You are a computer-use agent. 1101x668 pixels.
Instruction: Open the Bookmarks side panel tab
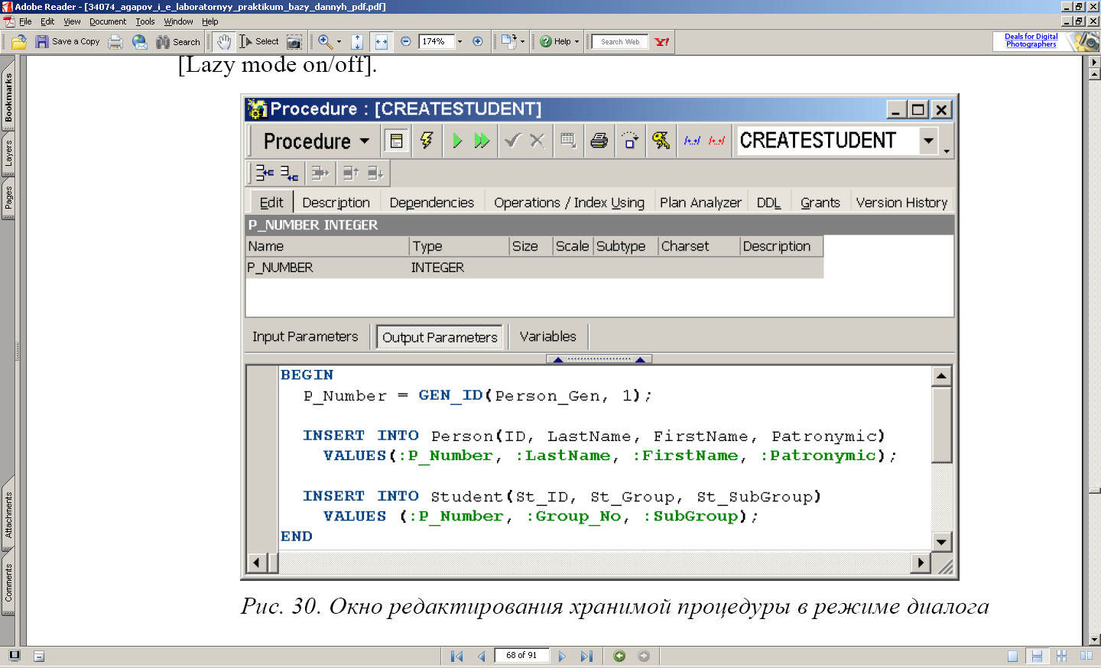8,97
